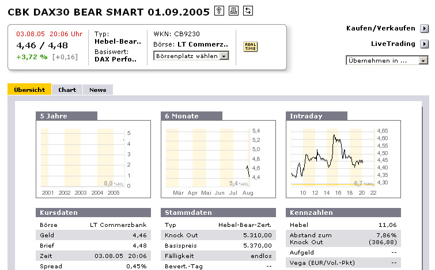Click the print page icon
The width and height of the screenshot is (435, 270).
click(233, 11)
